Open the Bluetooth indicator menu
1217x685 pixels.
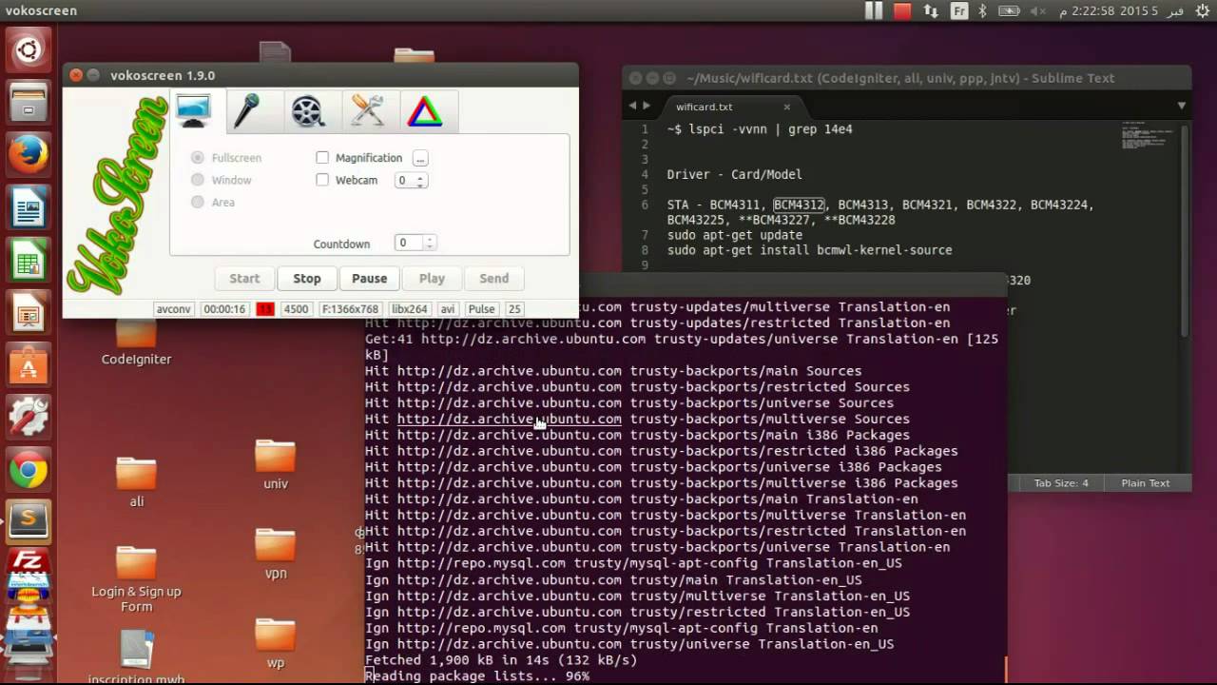click(984, 10)
